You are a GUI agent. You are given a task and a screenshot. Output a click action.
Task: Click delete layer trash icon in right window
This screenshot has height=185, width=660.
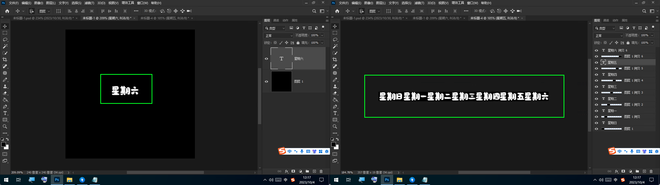(651, 171)
